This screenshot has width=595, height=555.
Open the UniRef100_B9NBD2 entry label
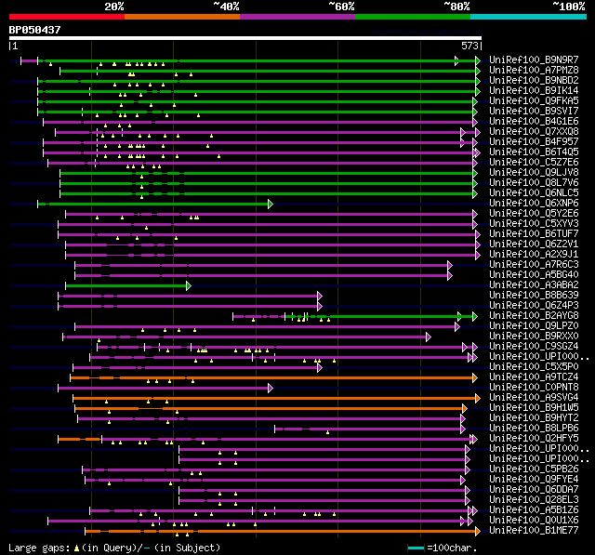(534, 80)
